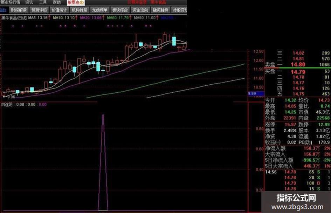Open the 资金流向 view
Screen dimensions: 331x213
[140, 10]
